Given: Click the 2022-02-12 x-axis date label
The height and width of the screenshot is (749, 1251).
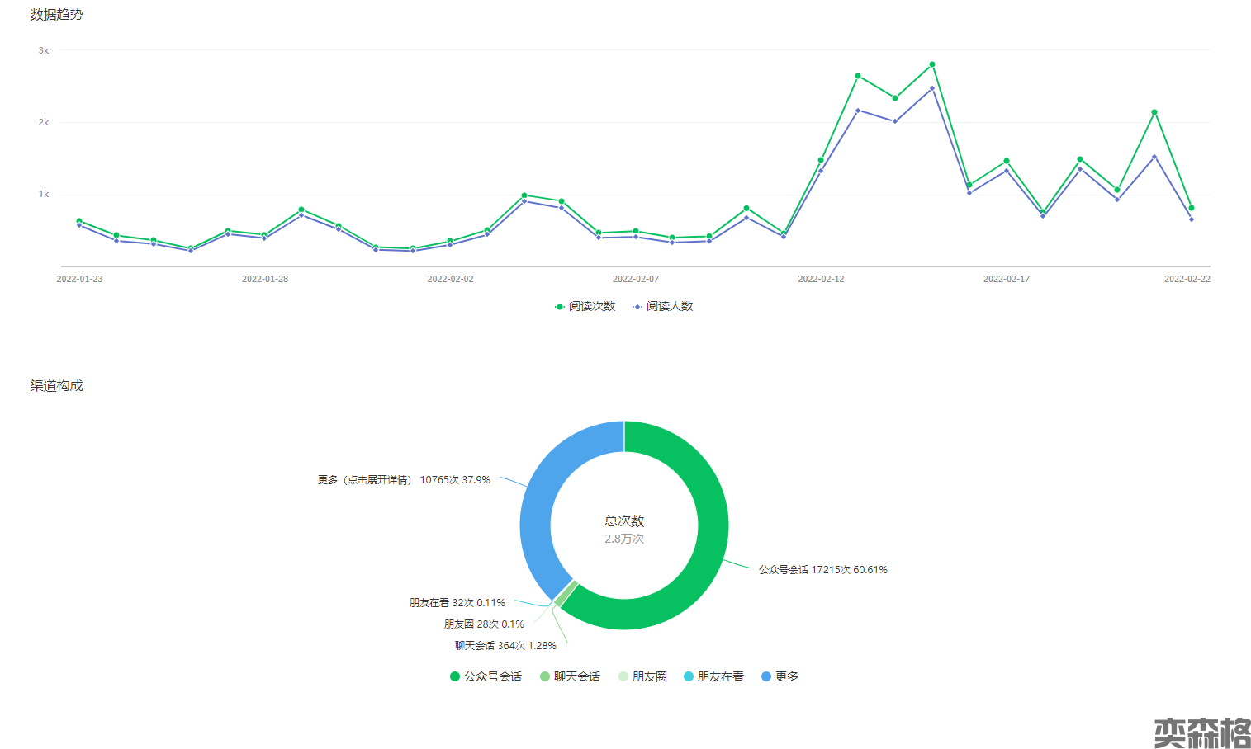Looking at the screenshot, I should coord(821,279).
